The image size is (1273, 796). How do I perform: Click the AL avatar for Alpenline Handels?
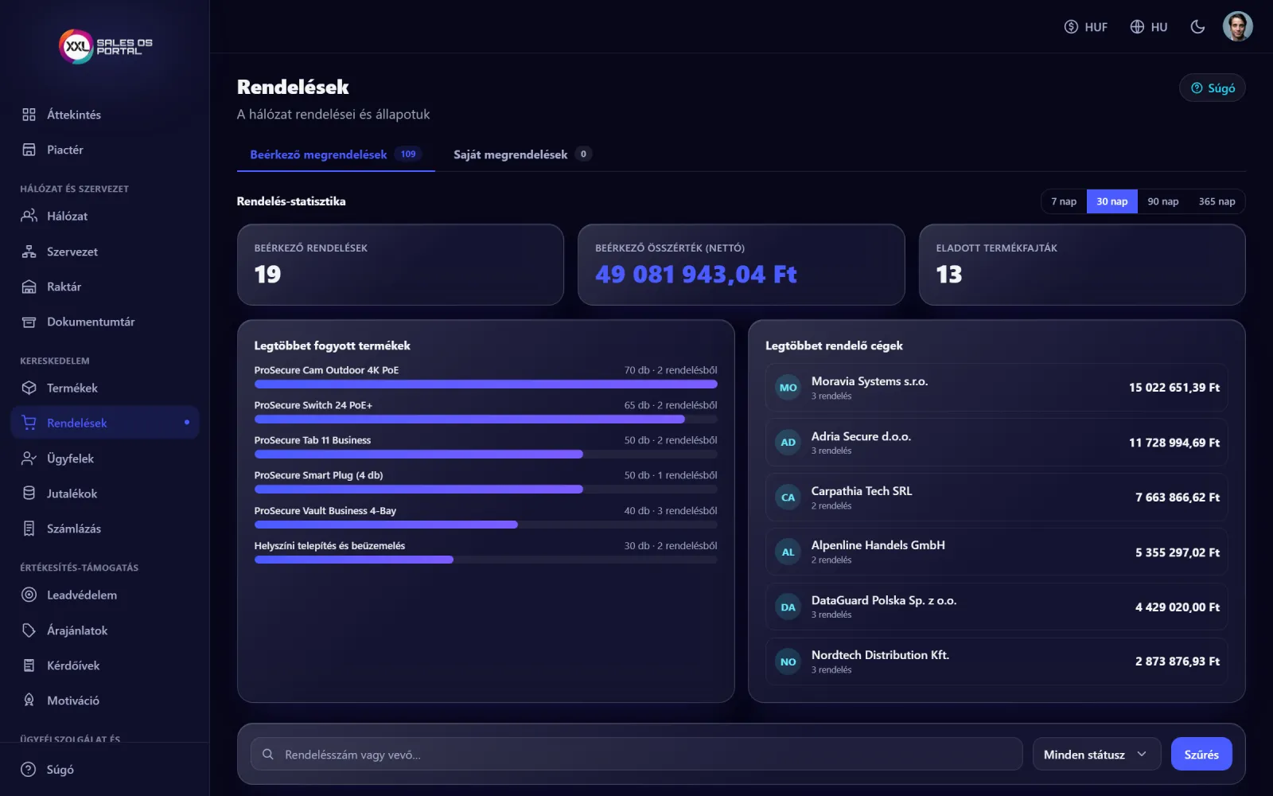tap(788, 552)
